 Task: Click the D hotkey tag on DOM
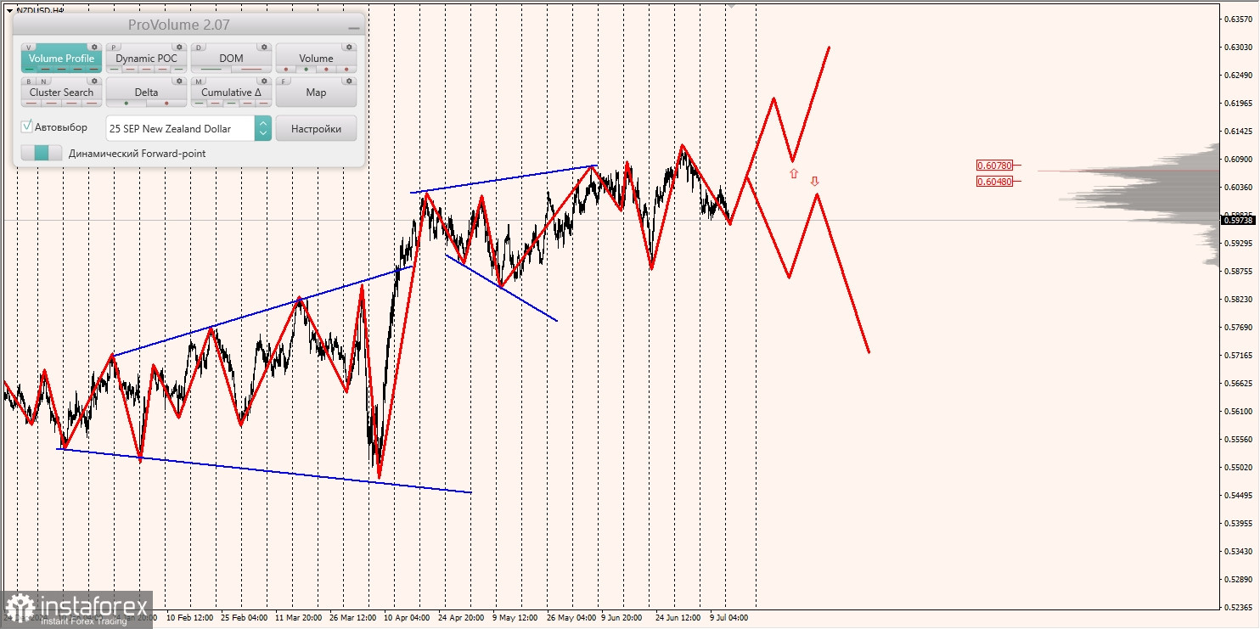199,48
